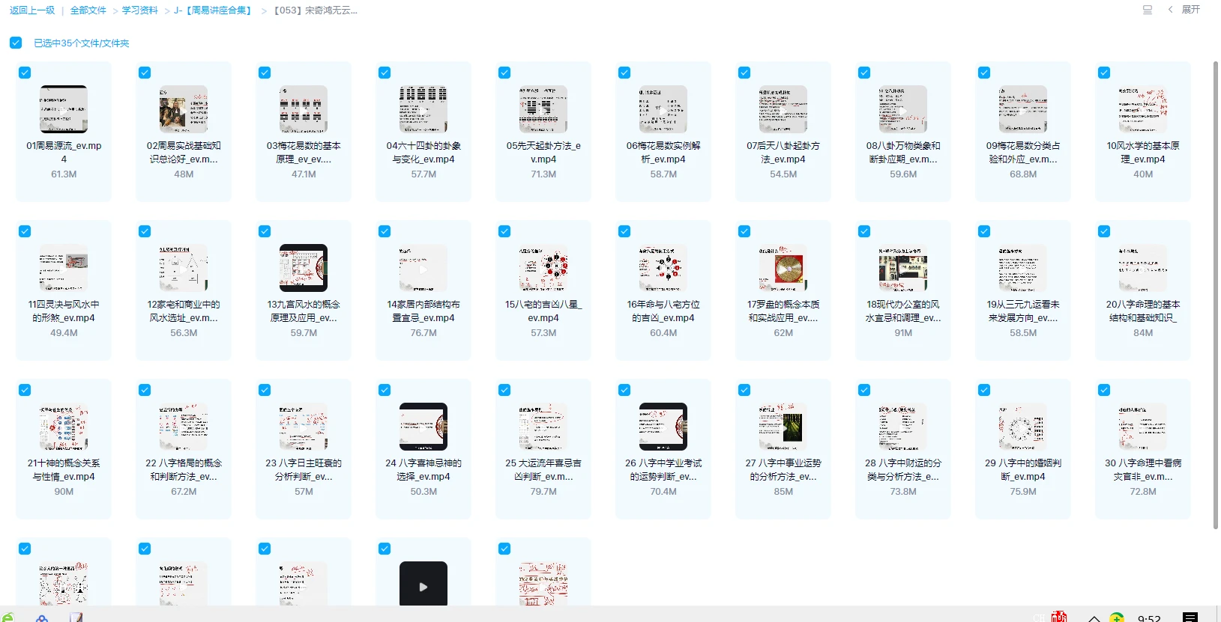The height and width of the screenshot is (622, 1221).
Task: Go back via 返回上一级 link
Action: 32,10
